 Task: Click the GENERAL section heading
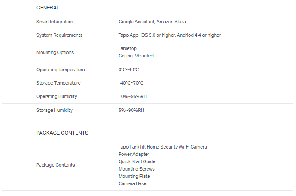pyautogui.click(x=48, y=8)
